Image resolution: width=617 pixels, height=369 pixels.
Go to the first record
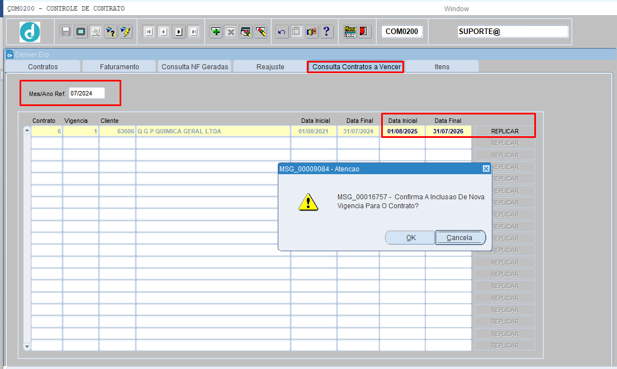149,32
